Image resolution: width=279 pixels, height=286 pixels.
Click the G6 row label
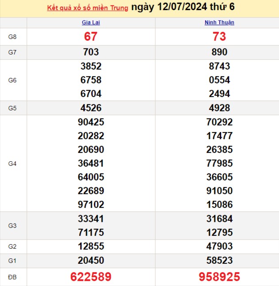click(12, 80)
